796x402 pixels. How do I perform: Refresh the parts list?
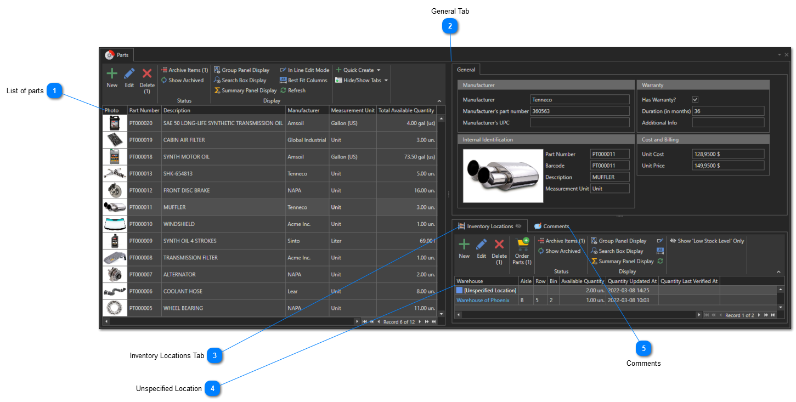point(293,90)
